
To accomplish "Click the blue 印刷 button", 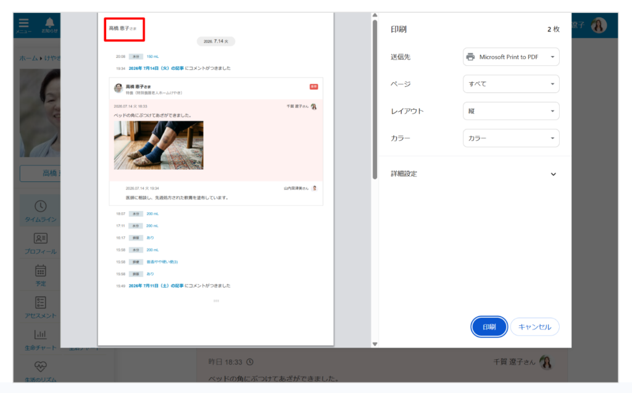I will [x=489, y=327].
